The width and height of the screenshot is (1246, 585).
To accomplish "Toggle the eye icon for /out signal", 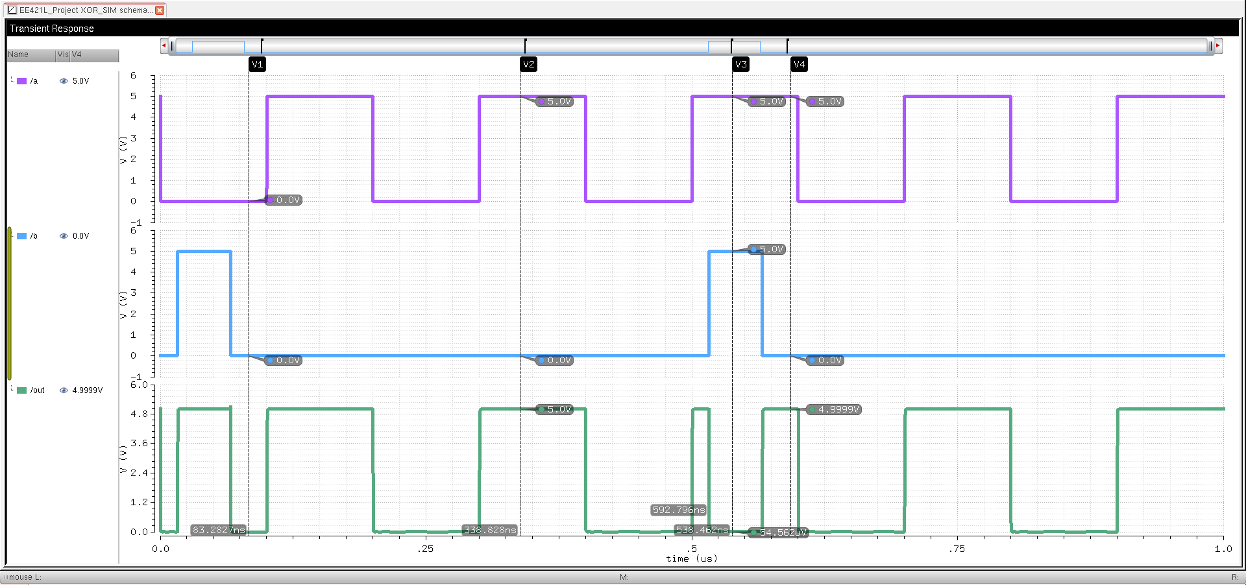I will tap(63, 390).
